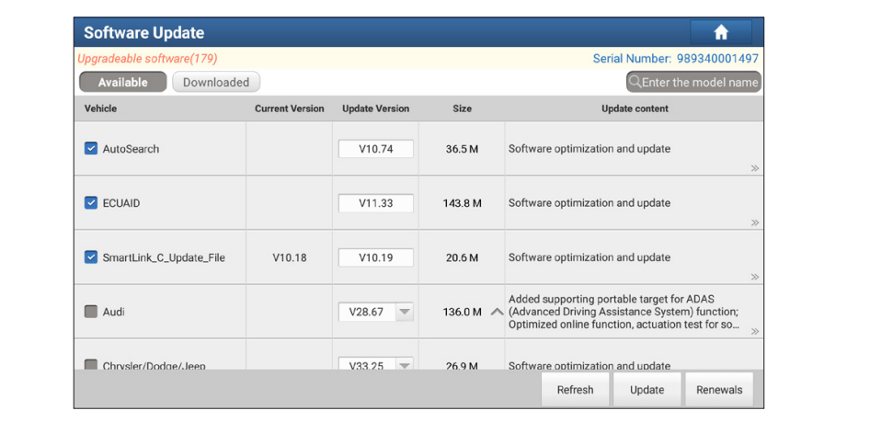Click the magnifier icon in model search
The image size is (881, 422).
[635, 82]
